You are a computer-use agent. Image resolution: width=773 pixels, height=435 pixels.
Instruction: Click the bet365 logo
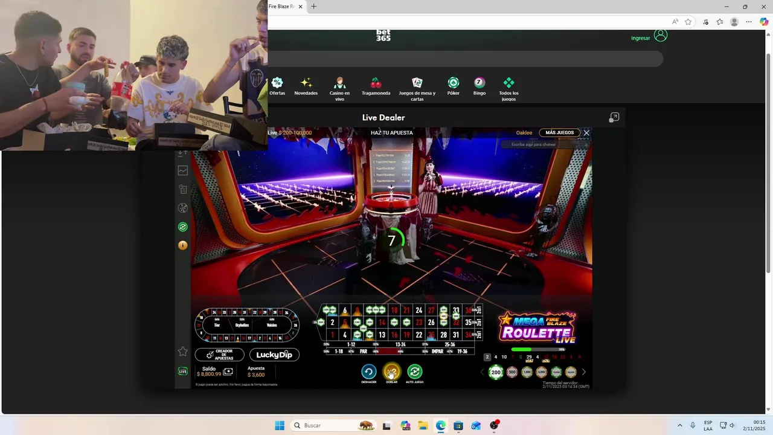(383, 36)
